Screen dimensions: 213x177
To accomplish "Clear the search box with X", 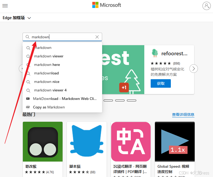I will [97, 37].
